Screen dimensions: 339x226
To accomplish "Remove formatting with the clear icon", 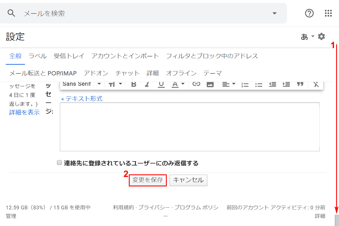I will pyautogui.click(x=316, y=84).
